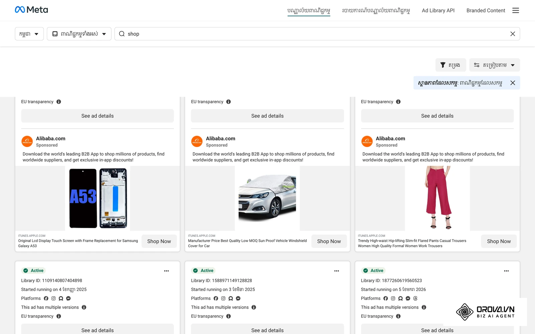Click Facebook platform icon on ad 1109140807404898

[x=46, y=298]
